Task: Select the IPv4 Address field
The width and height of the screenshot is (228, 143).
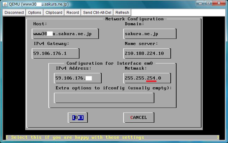Action: coord(78,78)
